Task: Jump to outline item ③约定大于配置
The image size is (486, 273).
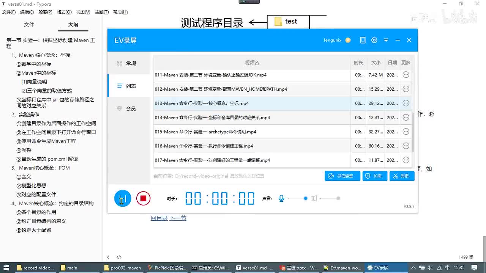Action: coord(33,230)
